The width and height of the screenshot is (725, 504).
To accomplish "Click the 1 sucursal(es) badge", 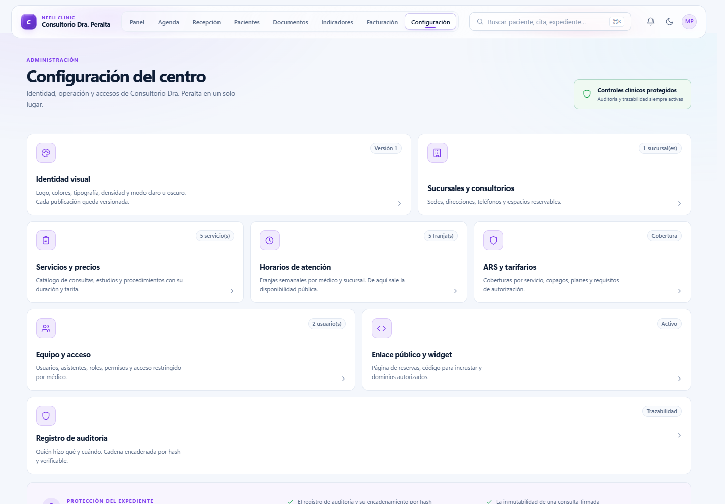I will point(660,148).
